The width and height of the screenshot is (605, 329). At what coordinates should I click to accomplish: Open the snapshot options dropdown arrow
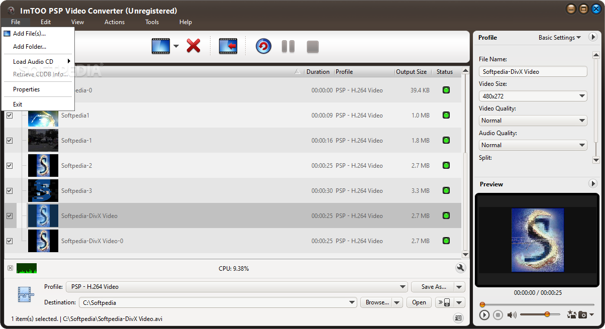(x=591, y=315)
